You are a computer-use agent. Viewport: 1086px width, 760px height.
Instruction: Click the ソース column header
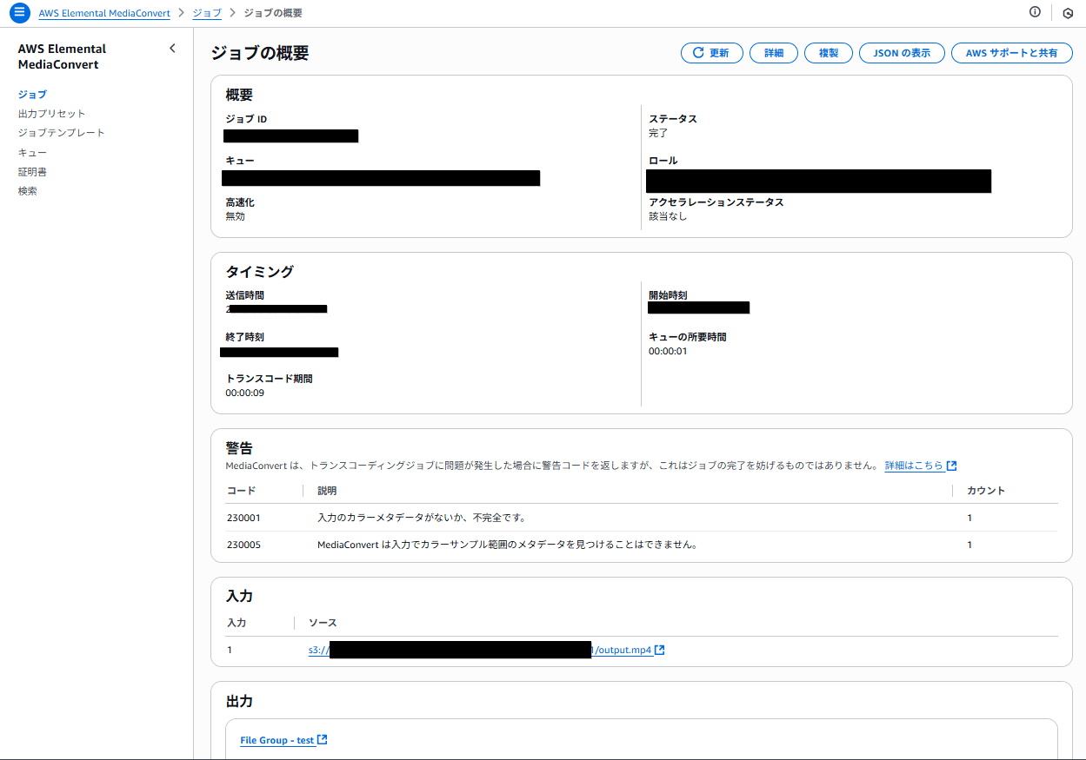coord(323,623)
